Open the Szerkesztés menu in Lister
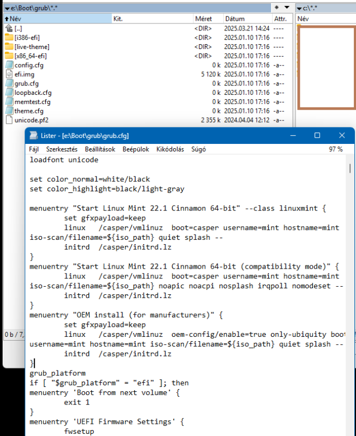The width and height of the screenshot is (356, 436). click(x=62, y=149)
